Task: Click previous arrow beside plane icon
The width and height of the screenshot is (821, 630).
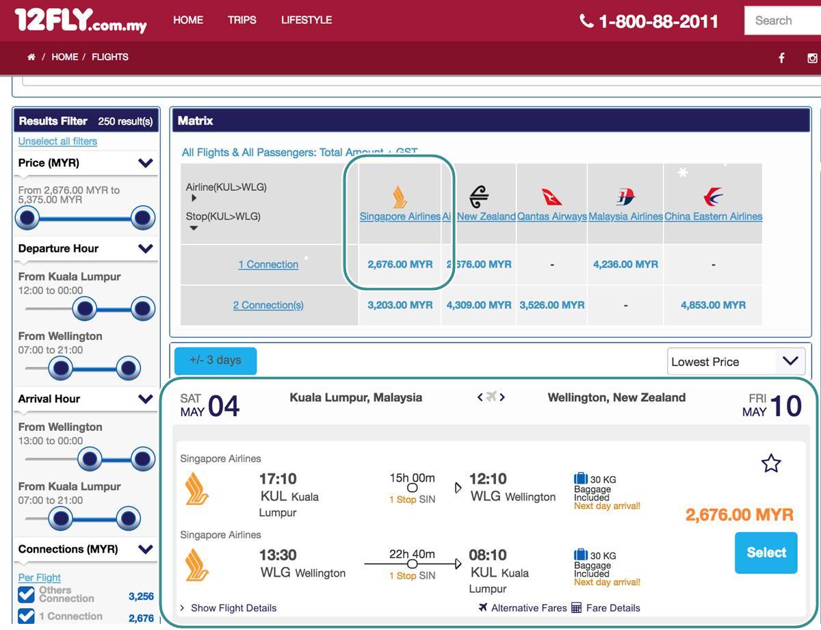Action: click(480, 397)
